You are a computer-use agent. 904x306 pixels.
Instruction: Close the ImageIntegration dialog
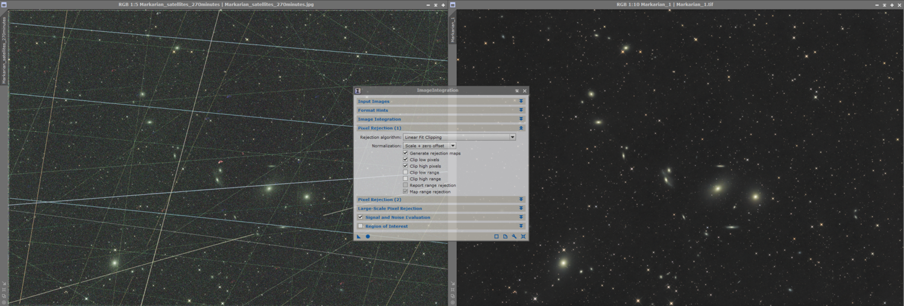524,91
